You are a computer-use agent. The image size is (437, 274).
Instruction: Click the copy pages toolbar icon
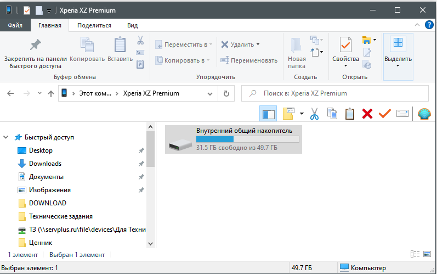pyautogui.click(x=332, y=114)
